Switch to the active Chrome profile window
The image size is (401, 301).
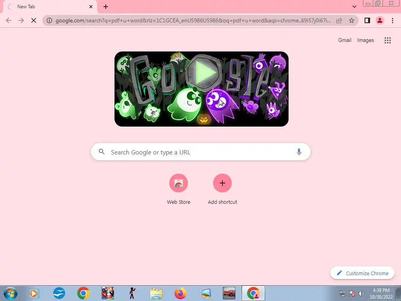coord(253,293)
